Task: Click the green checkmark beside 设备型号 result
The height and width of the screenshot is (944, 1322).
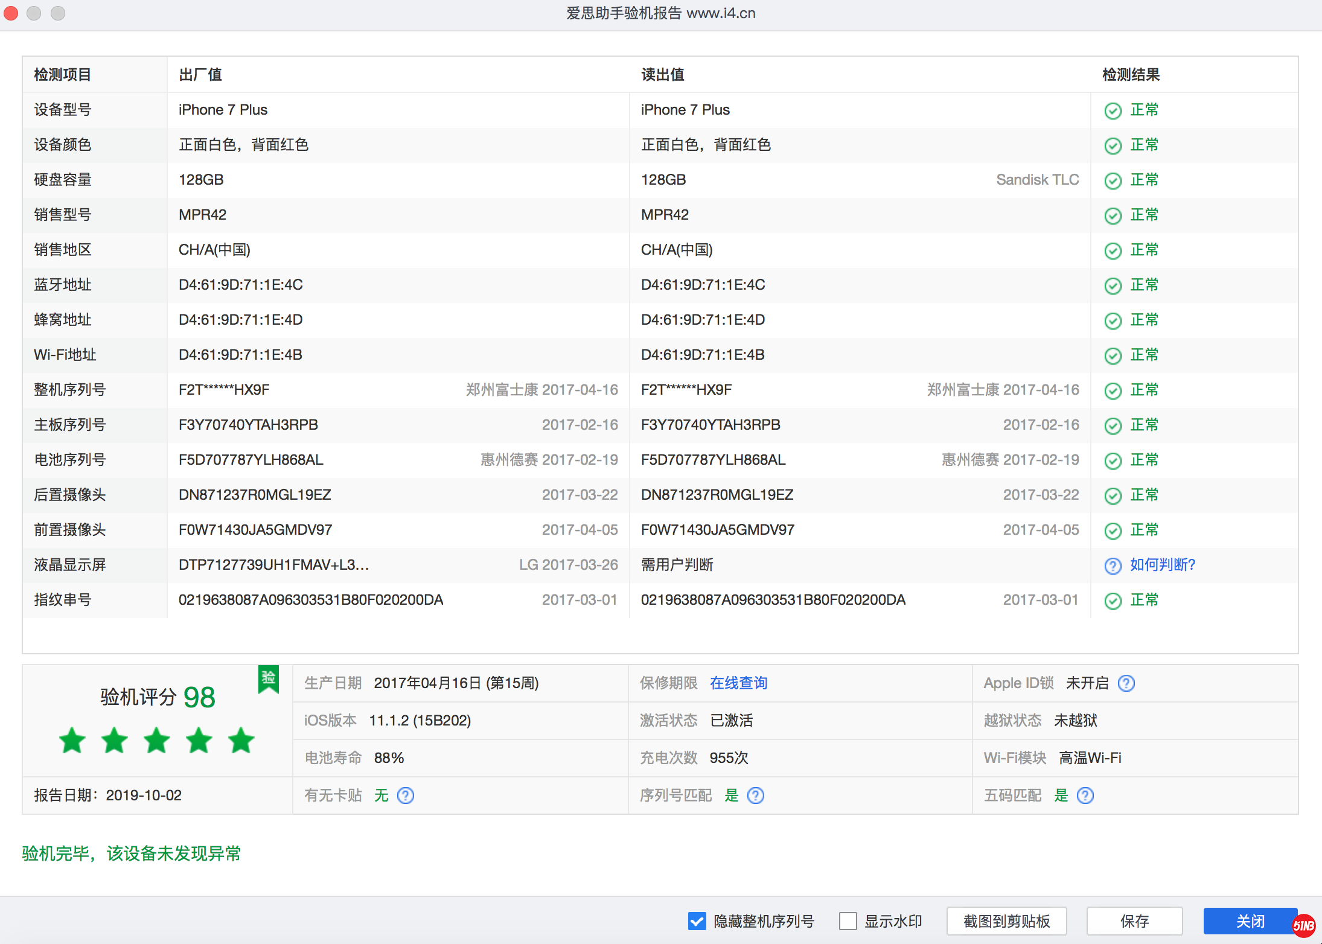Action: point(1113,110)
